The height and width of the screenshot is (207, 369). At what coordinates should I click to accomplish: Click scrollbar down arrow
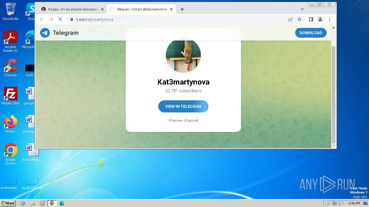point(334,146)
